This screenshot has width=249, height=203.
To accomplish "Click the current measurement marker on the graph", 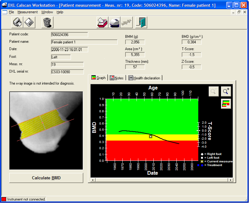I will 151,137.
